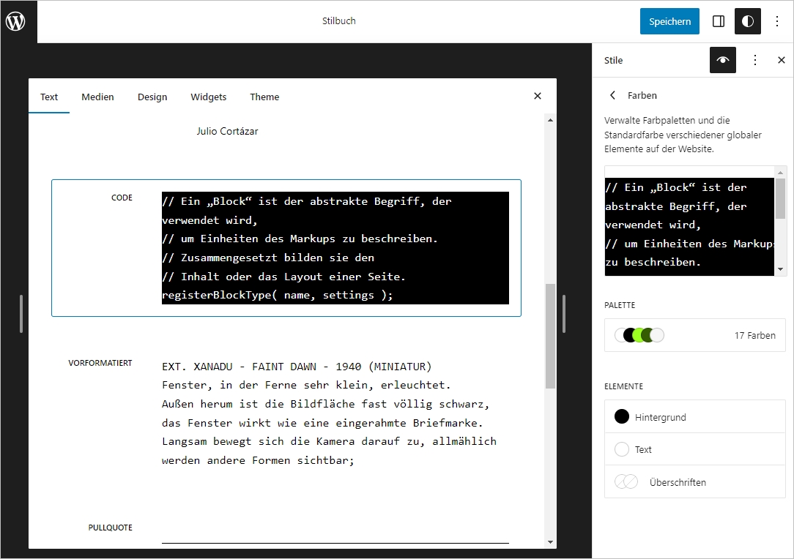Image resolution: width=794 pixels, height=559 pixels.
Task: Switch to the Design tab
Action: [152, 97]
